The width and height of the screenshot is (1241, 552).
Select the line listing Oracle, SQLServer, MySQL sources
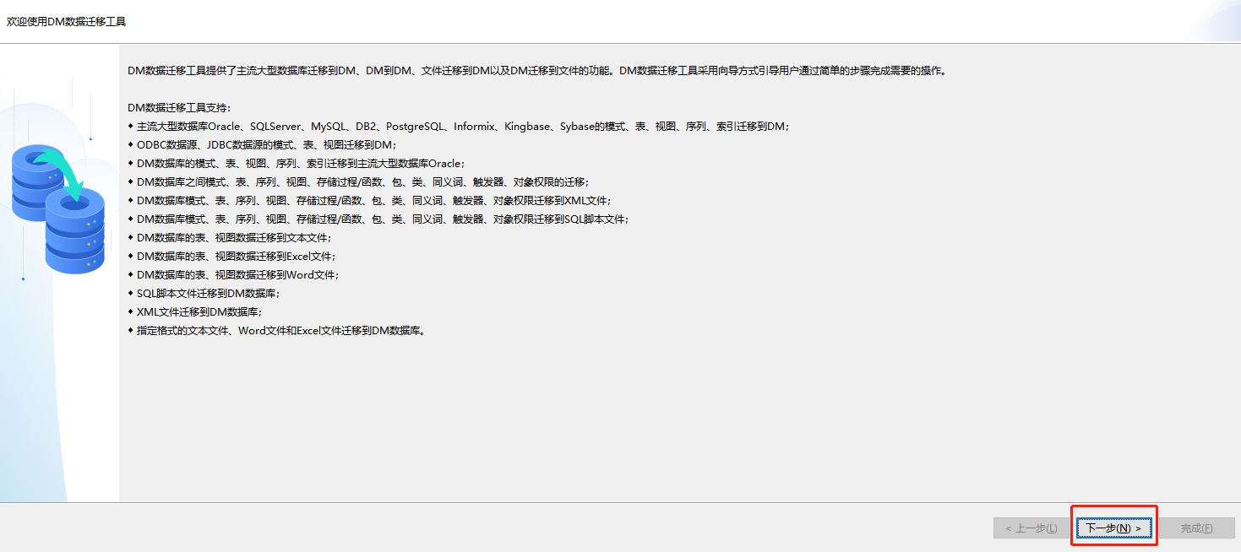coord(459,127)
